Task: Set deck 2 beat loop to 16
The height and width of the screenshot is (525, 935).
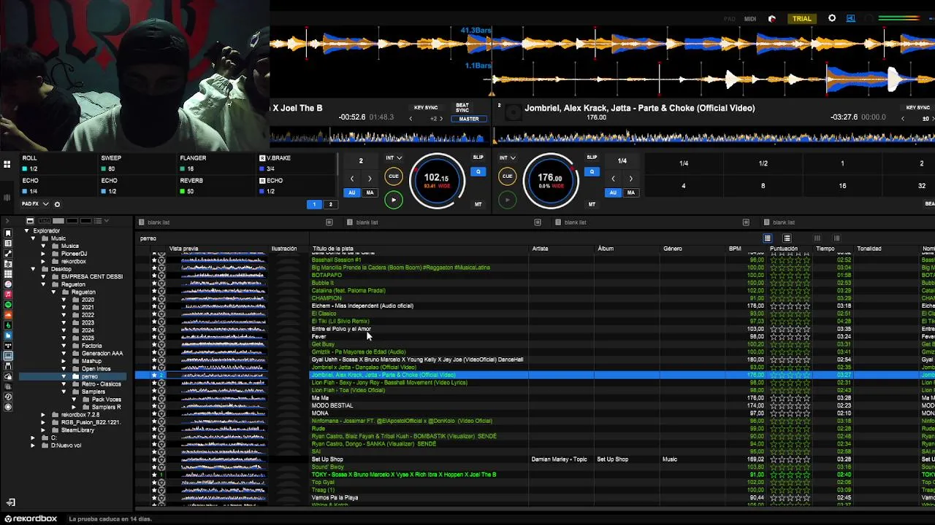Action: click(842, 186)
